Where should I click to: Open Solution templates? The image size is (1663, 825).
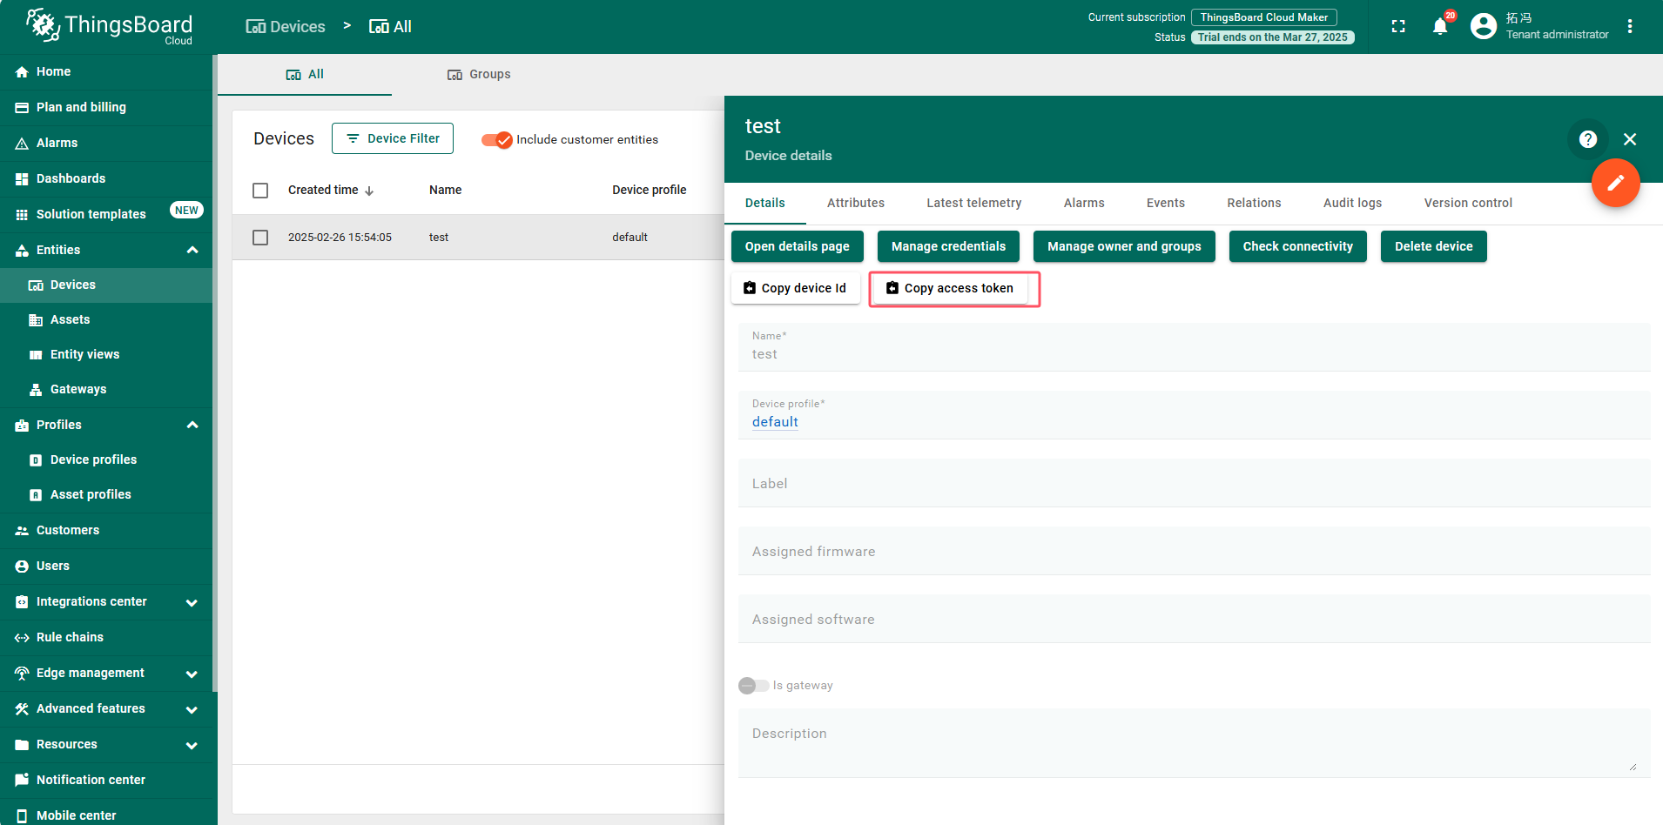106,214
